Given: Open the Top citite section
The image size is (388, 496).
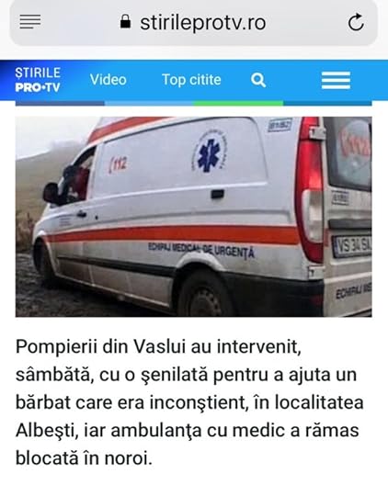Looking at the screenshot, I should coord(191,80).
